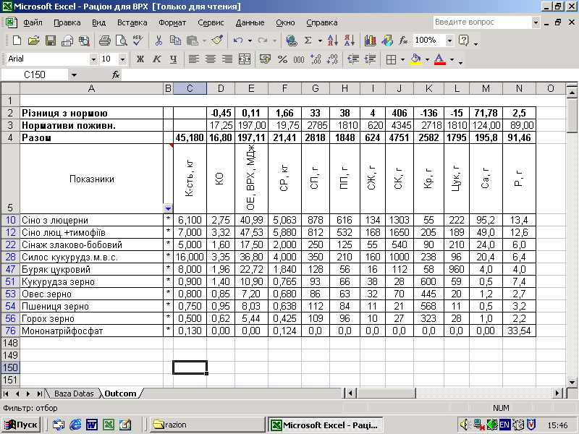Open the autofilter dropdown in column B
Image resolution: width=579 pixels, height=434 pixels.
(168, 208)
